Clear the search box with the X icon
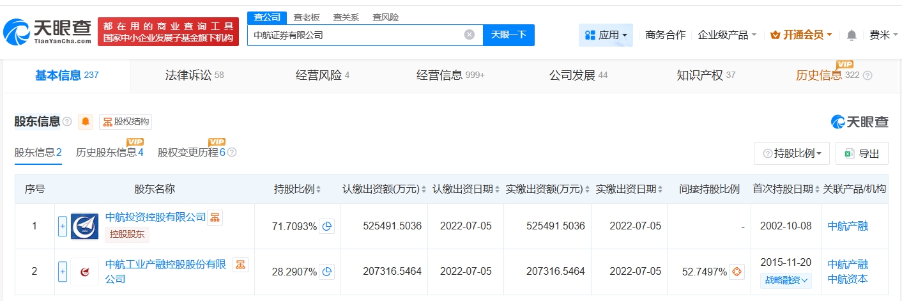902x301 pixels. point(469,35)
